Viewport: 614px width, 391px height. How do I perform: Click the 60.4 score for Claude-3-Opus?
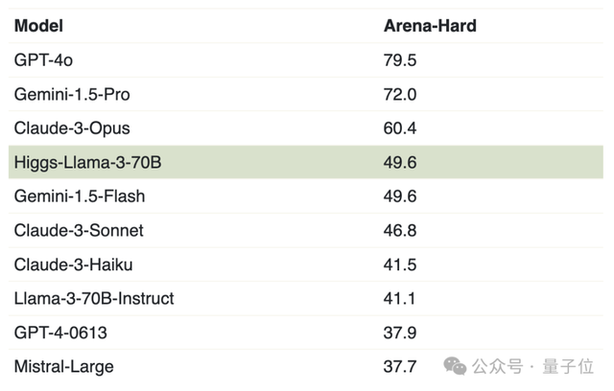click(x=400, y=128)
